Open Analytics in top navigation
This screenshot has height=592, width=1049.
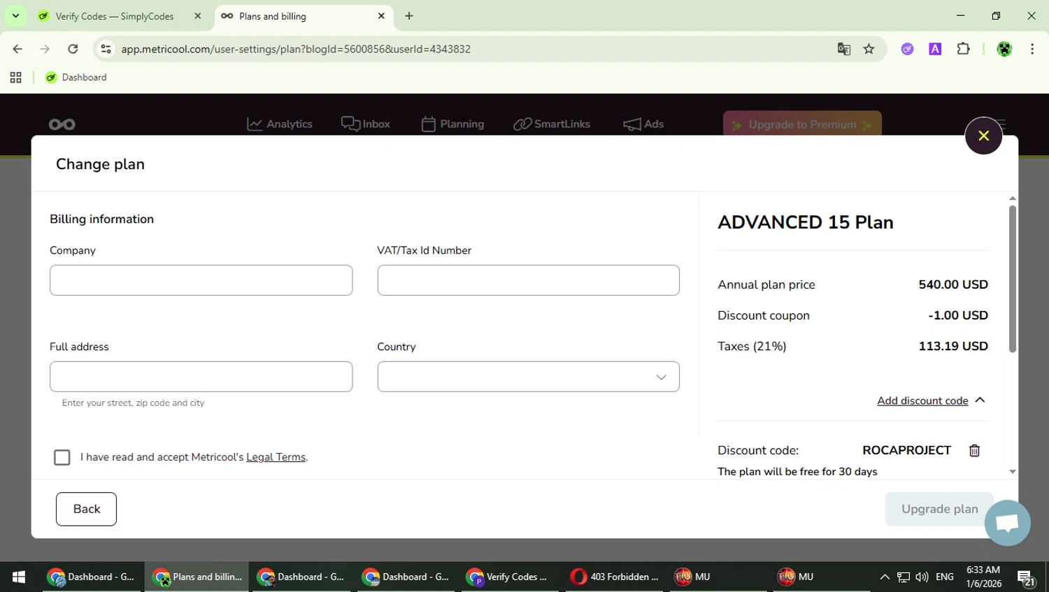[280, 124]
